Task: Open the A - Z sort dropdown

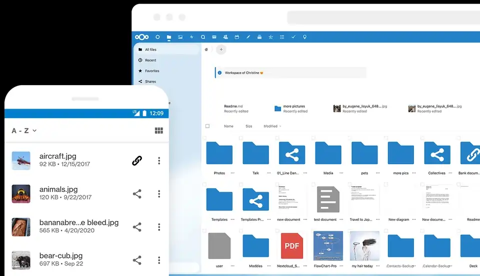Action: point(24,131)
